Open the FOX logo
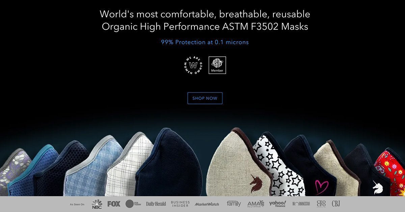 pyautogui.click(x=114, y=204)
